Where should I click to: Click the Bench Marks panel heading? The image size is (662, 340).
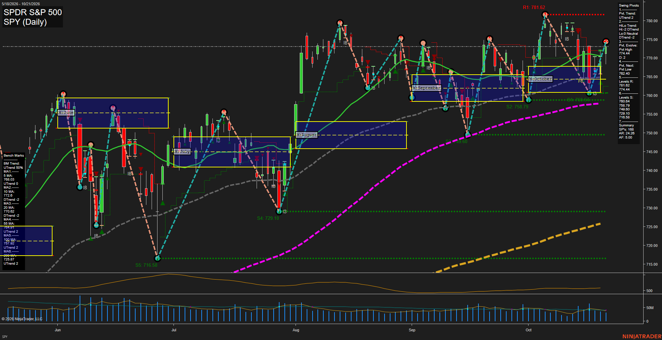(14, 156)
